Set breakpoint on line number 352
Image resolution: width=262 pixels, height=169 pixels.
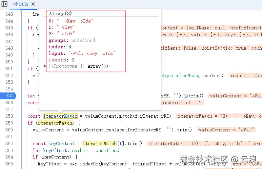coord(9,76)
